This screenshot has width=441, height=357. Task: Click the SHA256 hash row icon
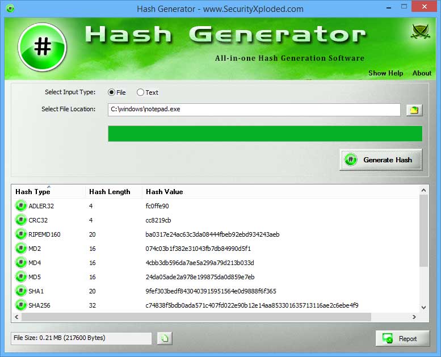tap(21, 305)
